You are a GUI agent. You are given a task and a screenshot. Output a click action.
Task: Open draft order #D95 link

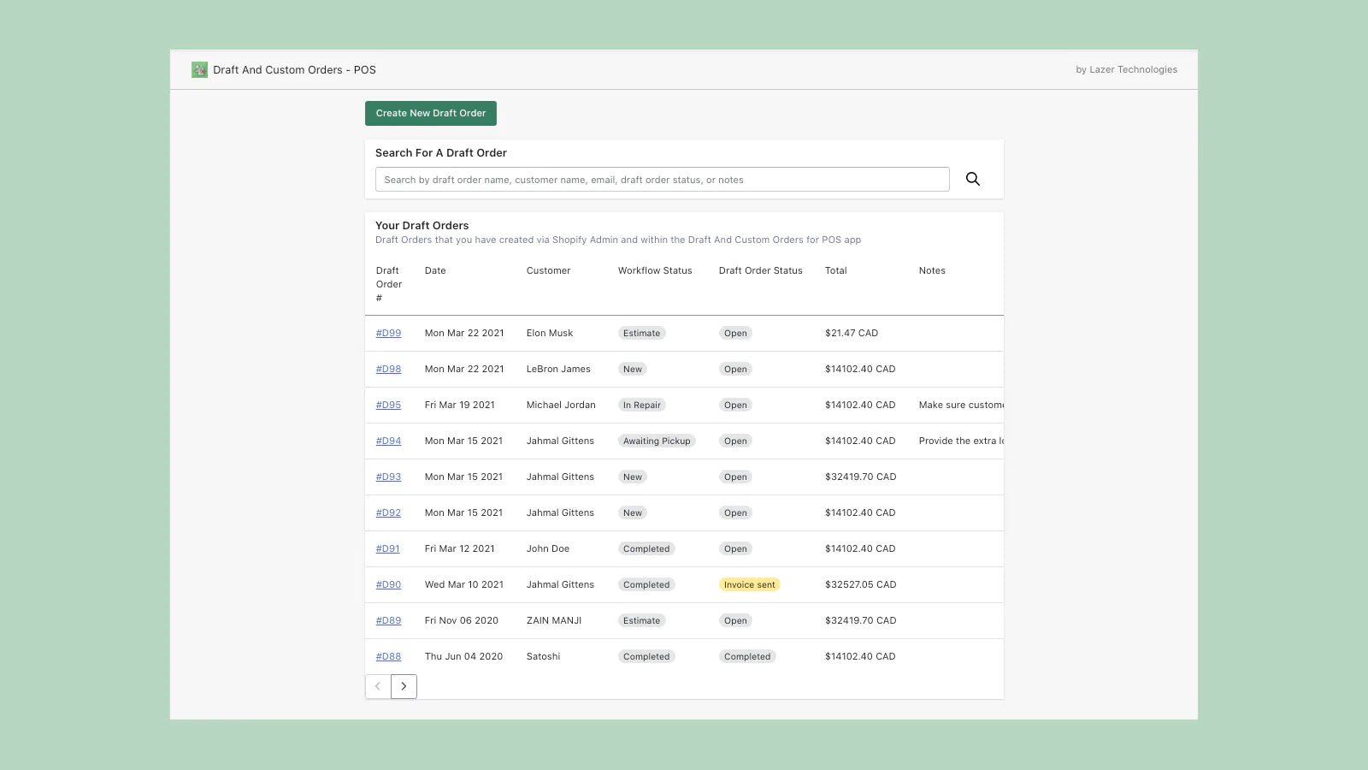point(388,406)
